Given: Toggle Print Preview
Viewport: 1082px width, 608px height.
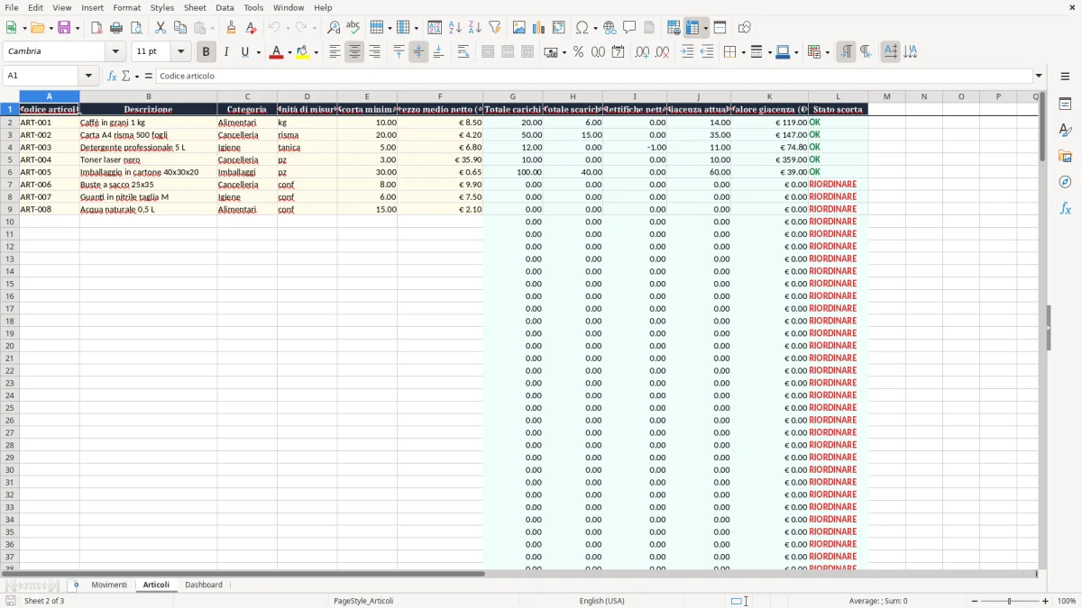Looking at the screenshot, I should [x=136, y=28].
